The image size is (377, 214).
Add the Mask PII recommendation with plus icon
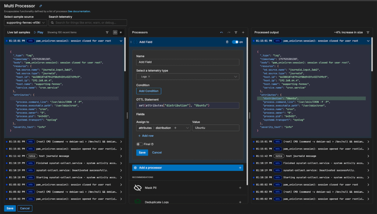[240, 188]
